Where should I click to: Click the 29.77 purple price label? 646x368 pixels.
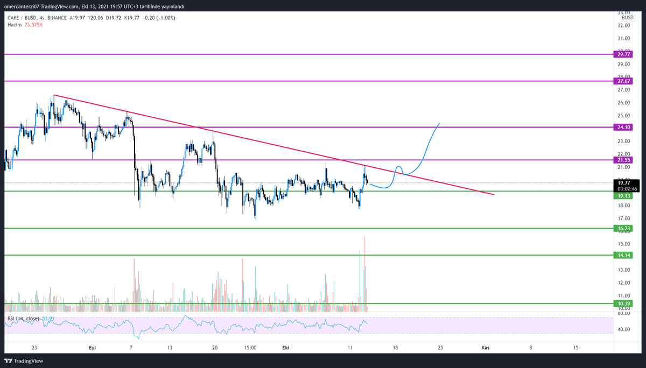coord(624,54)
